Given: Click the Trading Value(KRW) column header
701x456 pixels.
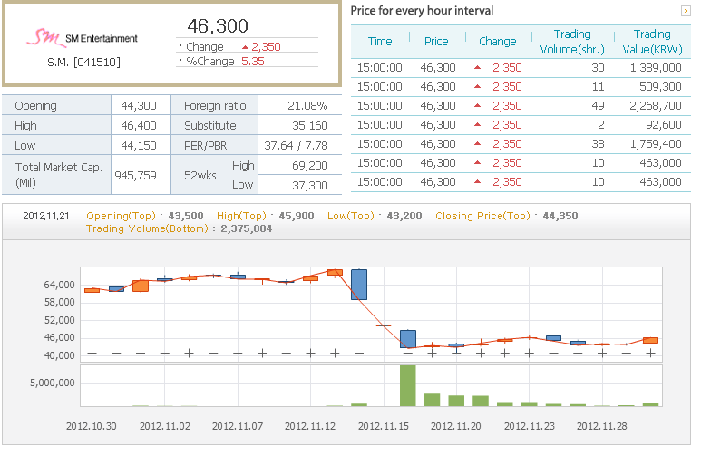Looking at the screenshot, I should click(x=652, y=42).
